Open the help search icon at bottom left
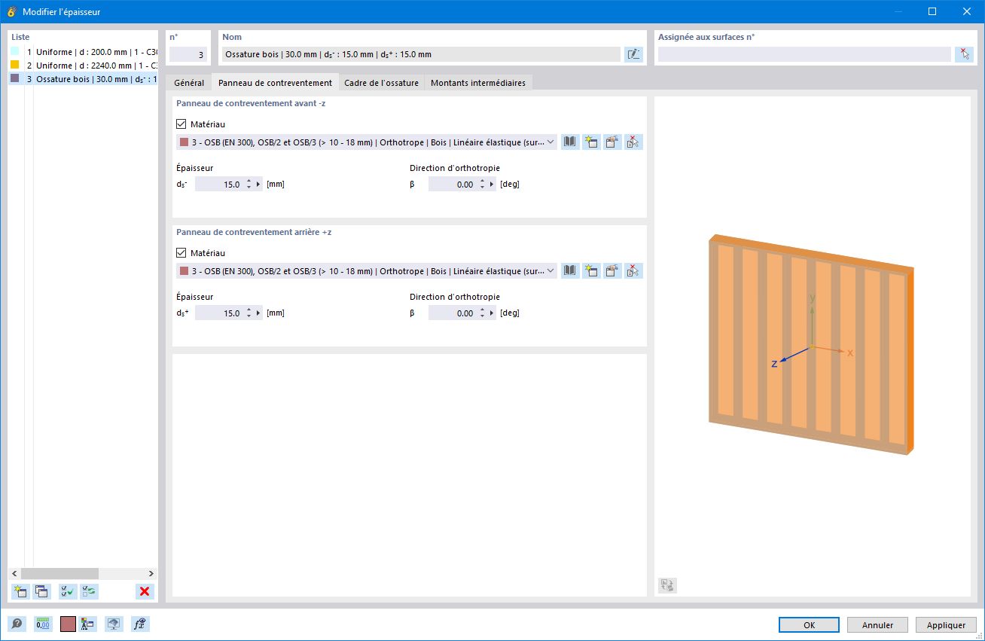985x641 pixels. pyautogui.click(x=17, y=624)
